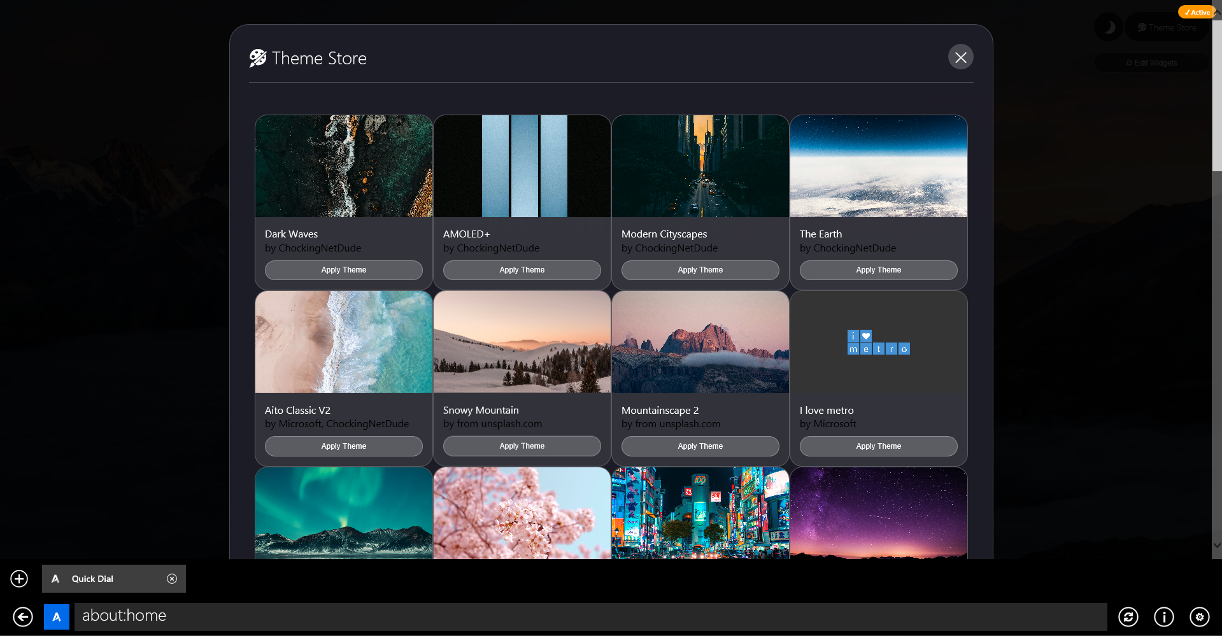Viewport: 1222px width, 636px height.
Task: Apply The Earth theme
Action: click(878, 270)
